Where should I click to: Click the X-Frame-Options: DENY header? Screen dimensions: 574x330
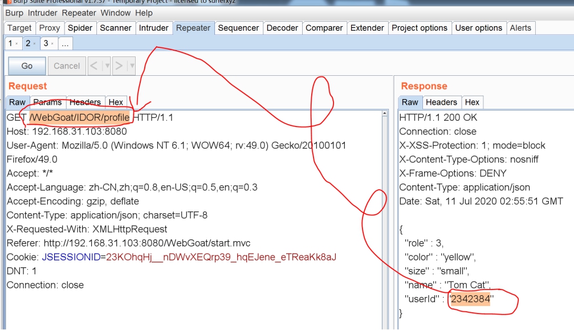(453, 173)
